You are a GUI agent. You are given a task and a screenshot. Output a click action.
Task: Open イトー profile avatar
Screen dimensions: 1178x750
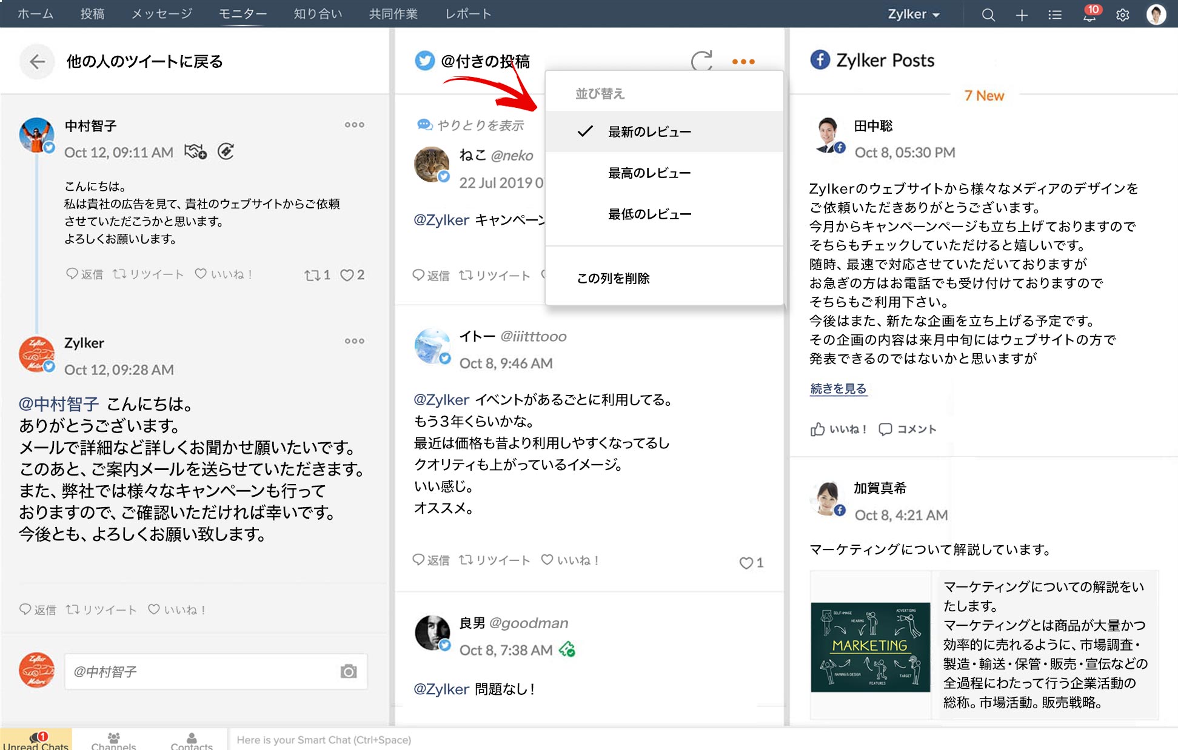(432, 346)
